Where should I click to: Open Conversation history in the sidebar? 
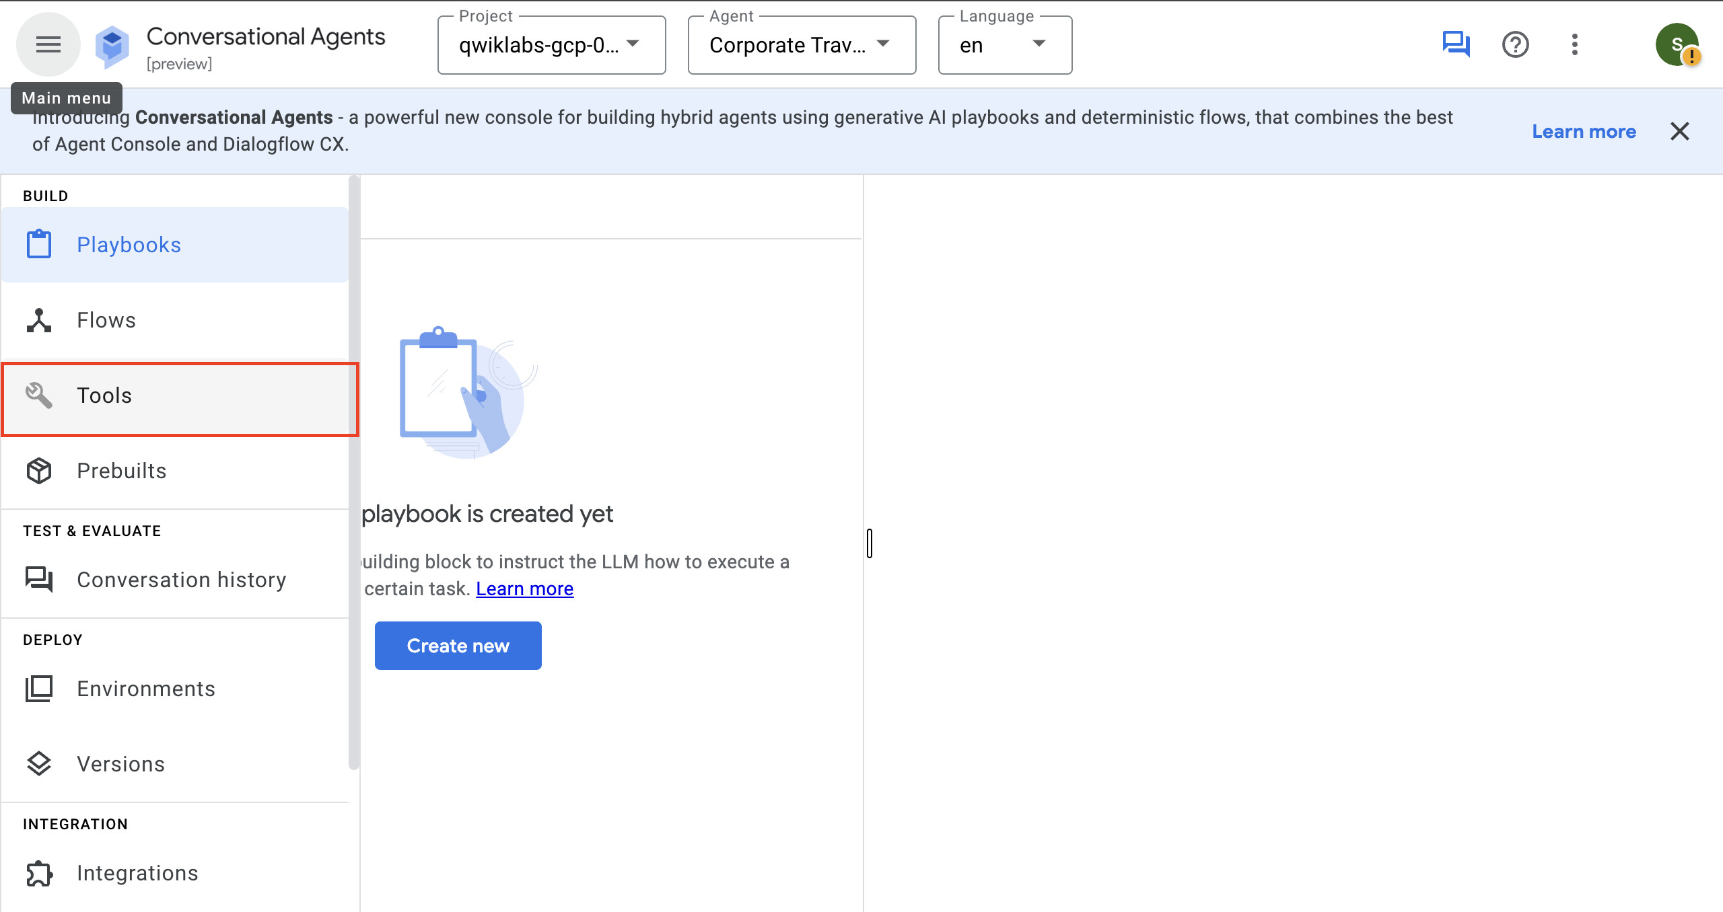pos(175,579)
